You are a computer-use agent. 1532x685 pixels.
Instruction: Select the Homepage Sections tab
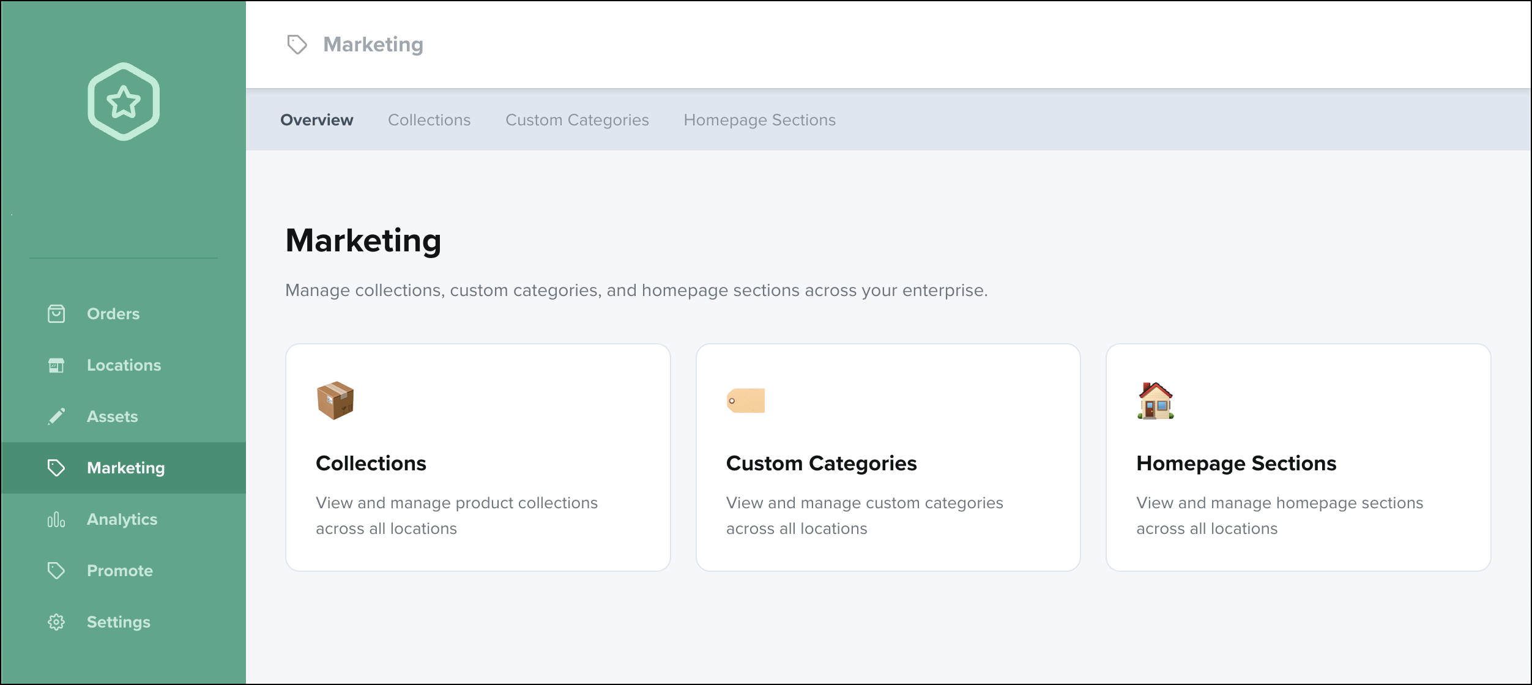[x=759, y=120]
